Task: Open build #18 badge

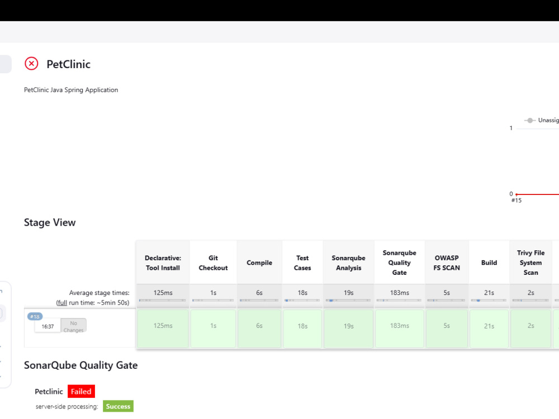Action: tap(35, 316)
